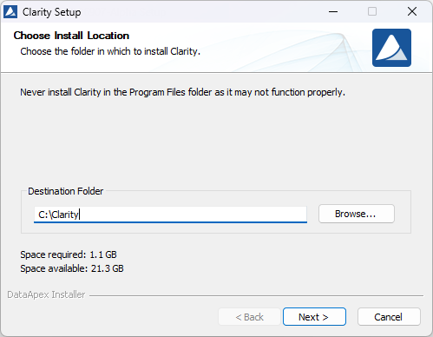Click the 'DataApex Installer' label
Screen dimensions: 433x337
[46, 294]
